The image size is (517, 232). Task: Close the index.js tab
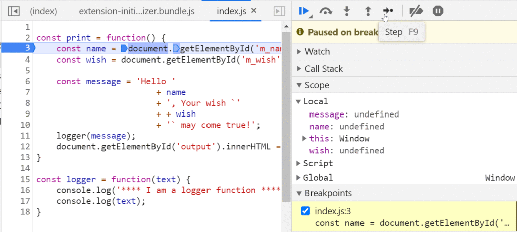coord(254,11)
